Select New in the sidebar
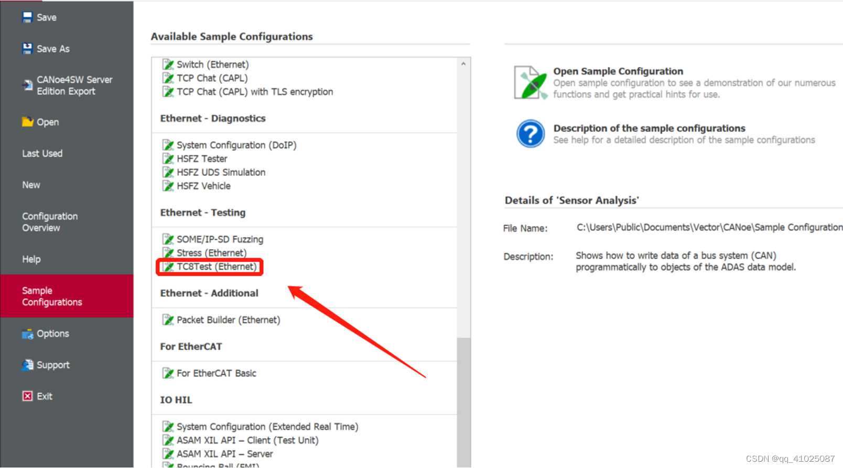Screen dimensions: 843x468 (31, 185)
